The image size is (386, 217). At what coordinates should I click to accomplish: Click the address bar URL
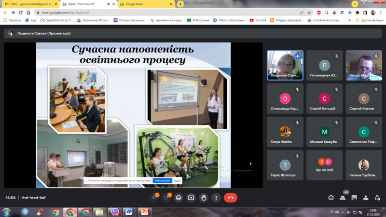click(65, 13)
